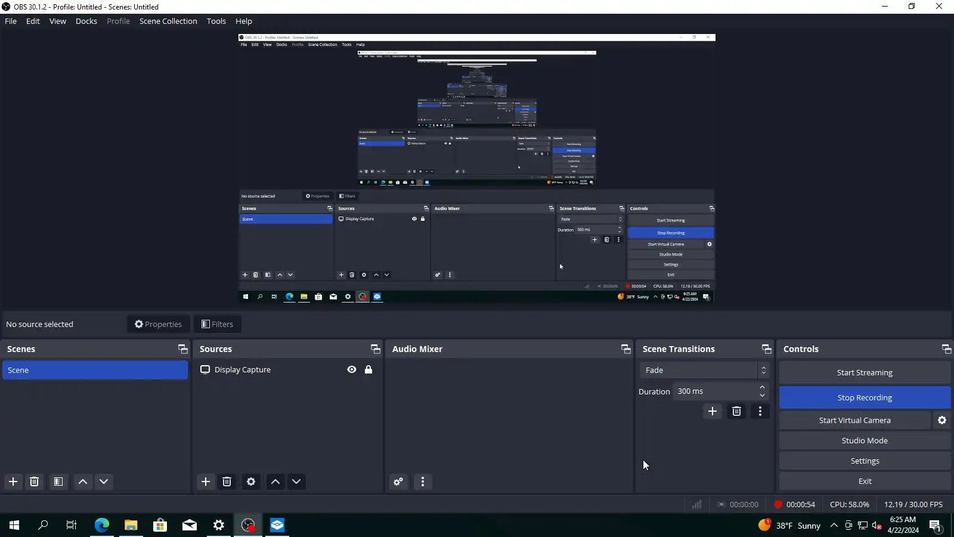The image size is (954, 537).
Task: Open the Docks menu
Action: tap(86, 21)
